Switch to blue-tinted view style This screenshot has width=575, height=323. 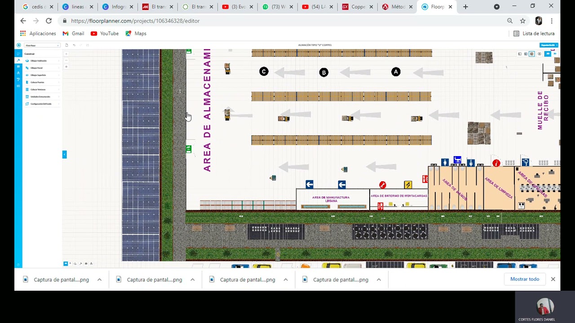click(x=526, y=54)
